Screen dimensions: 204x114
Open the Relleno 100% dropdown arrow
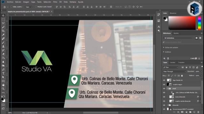[201, 76]
